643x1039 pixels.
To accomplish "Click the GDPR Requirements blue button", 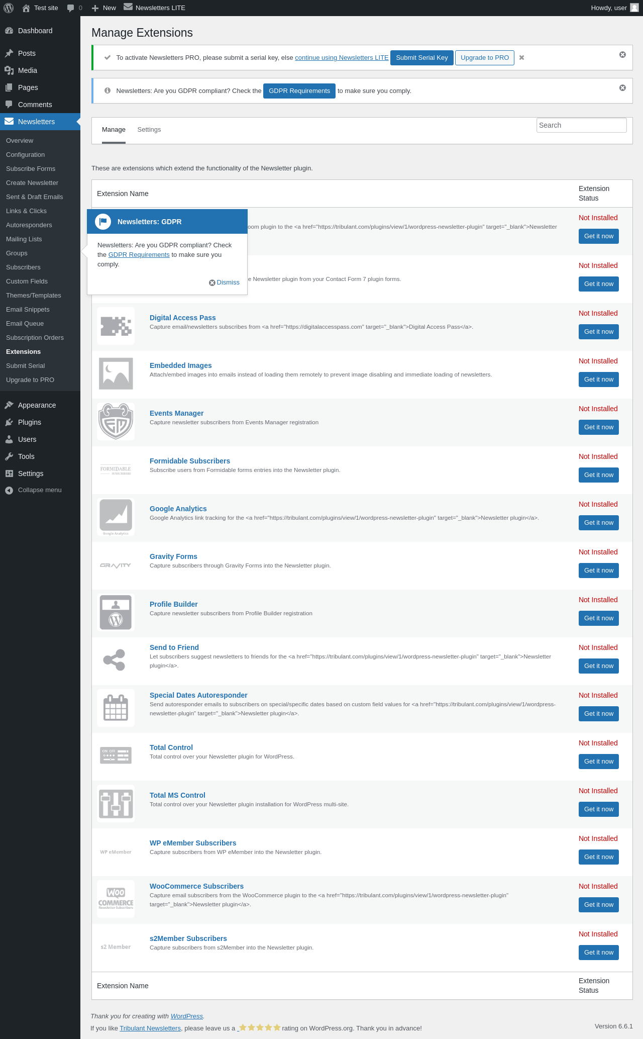I will [299, 91].
